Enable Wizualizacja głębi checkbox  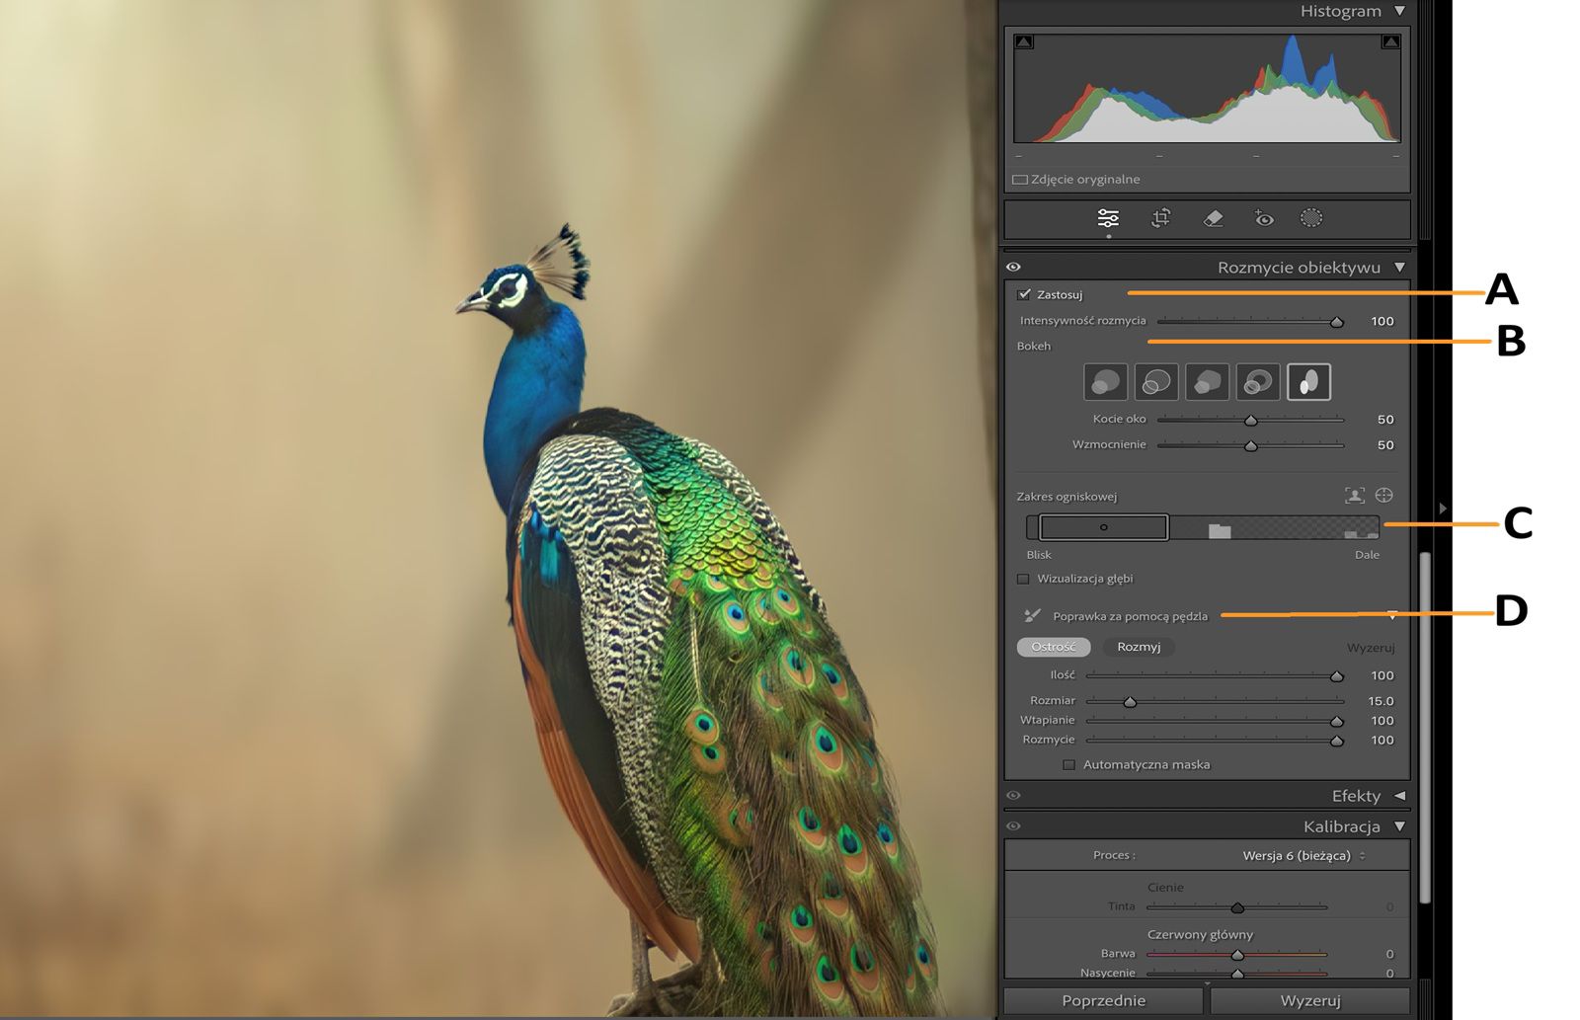click(1023, 579)
